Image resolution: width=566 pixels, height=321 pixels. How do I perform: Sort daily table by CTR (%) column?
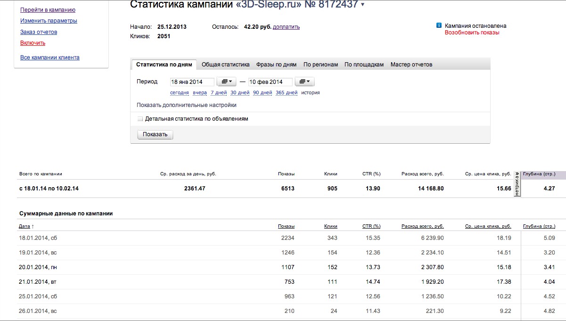tap(371, 226)
